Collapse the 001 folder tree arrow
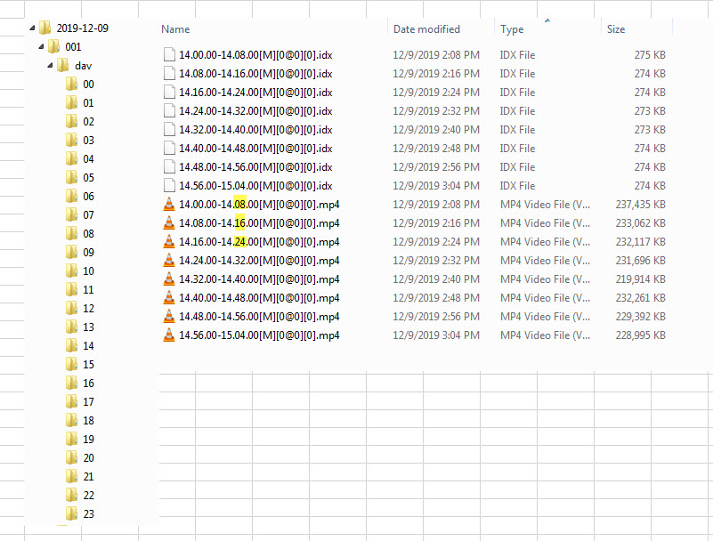Viewport: 713px width, 541px height. [x=41, y=47]
